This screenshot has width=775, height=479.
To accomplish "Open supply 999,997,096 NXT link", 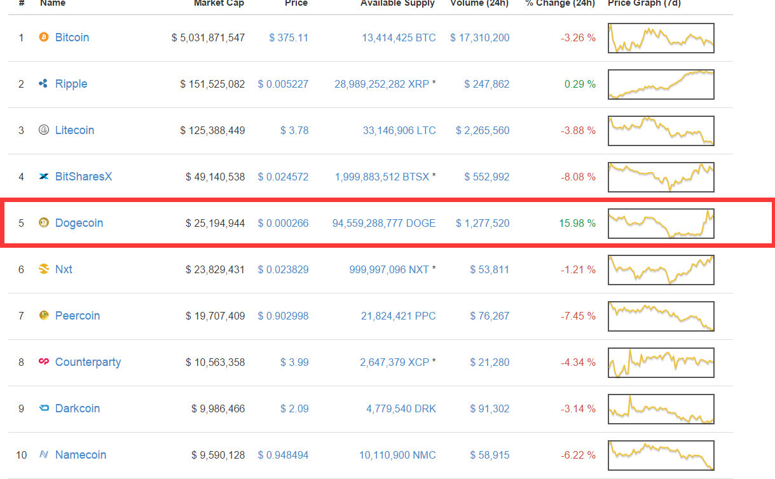I will tap(389, 269).
